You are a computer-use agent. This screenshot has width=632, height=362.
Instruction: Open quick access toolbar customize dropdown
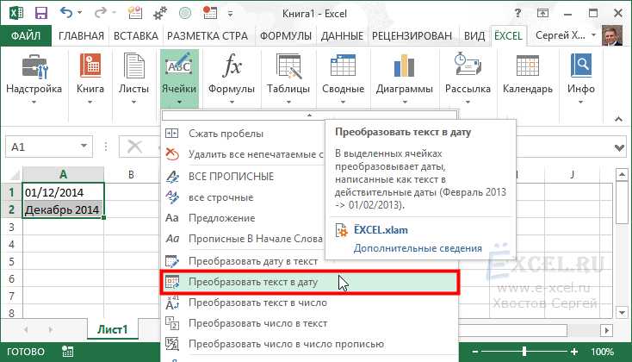click(230, 14)
